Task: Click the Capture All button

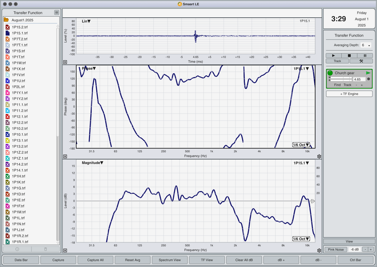Action: 95,260
